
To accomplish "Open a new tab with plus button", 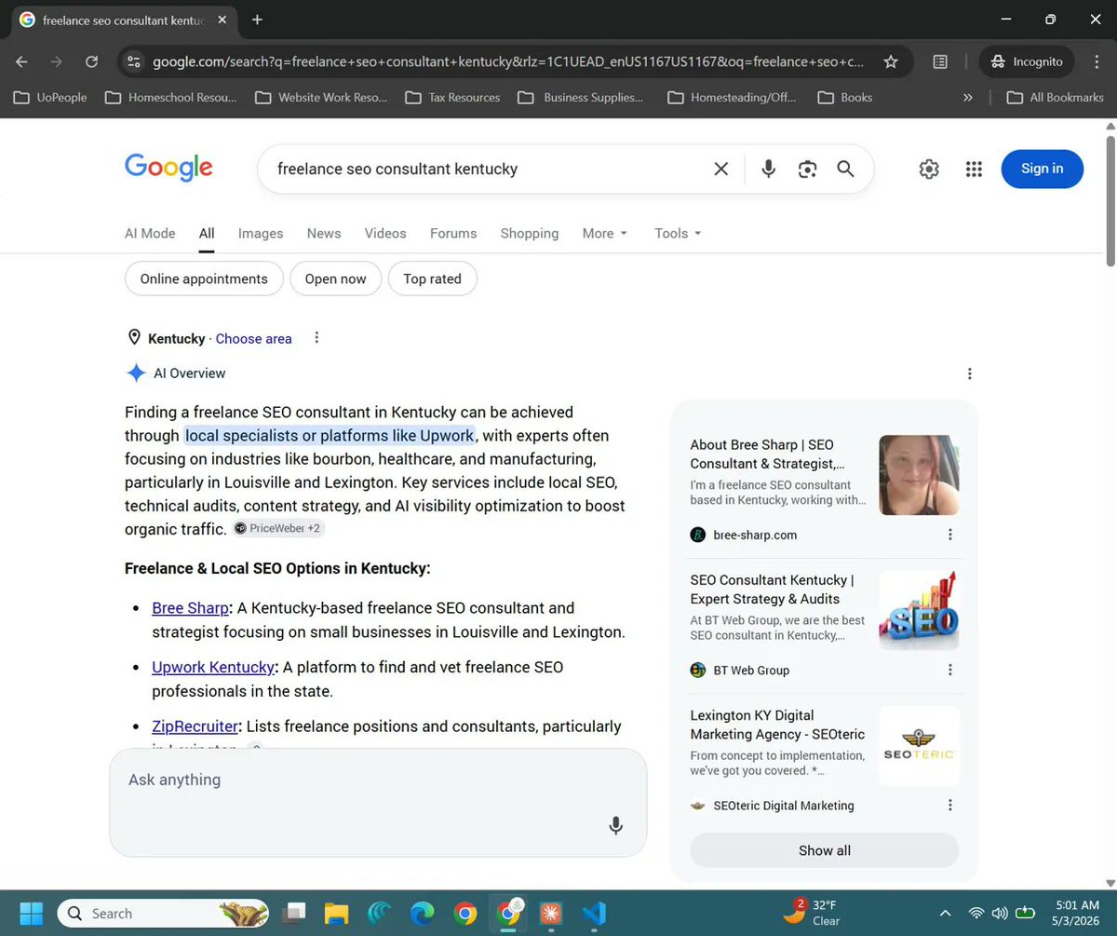I will click(257, 20).
